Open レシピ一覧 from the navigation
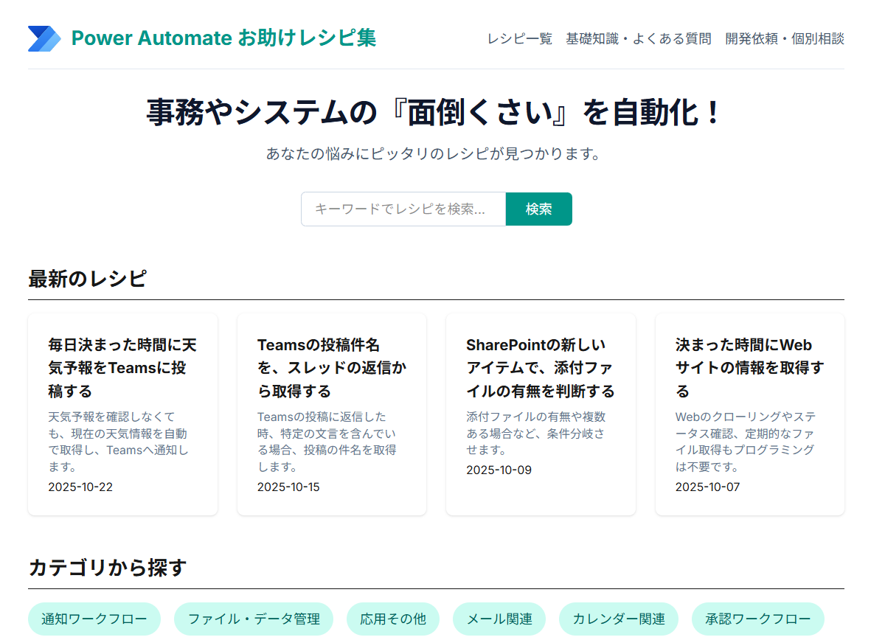Viewport: 885px width, 640px height. 519,38
